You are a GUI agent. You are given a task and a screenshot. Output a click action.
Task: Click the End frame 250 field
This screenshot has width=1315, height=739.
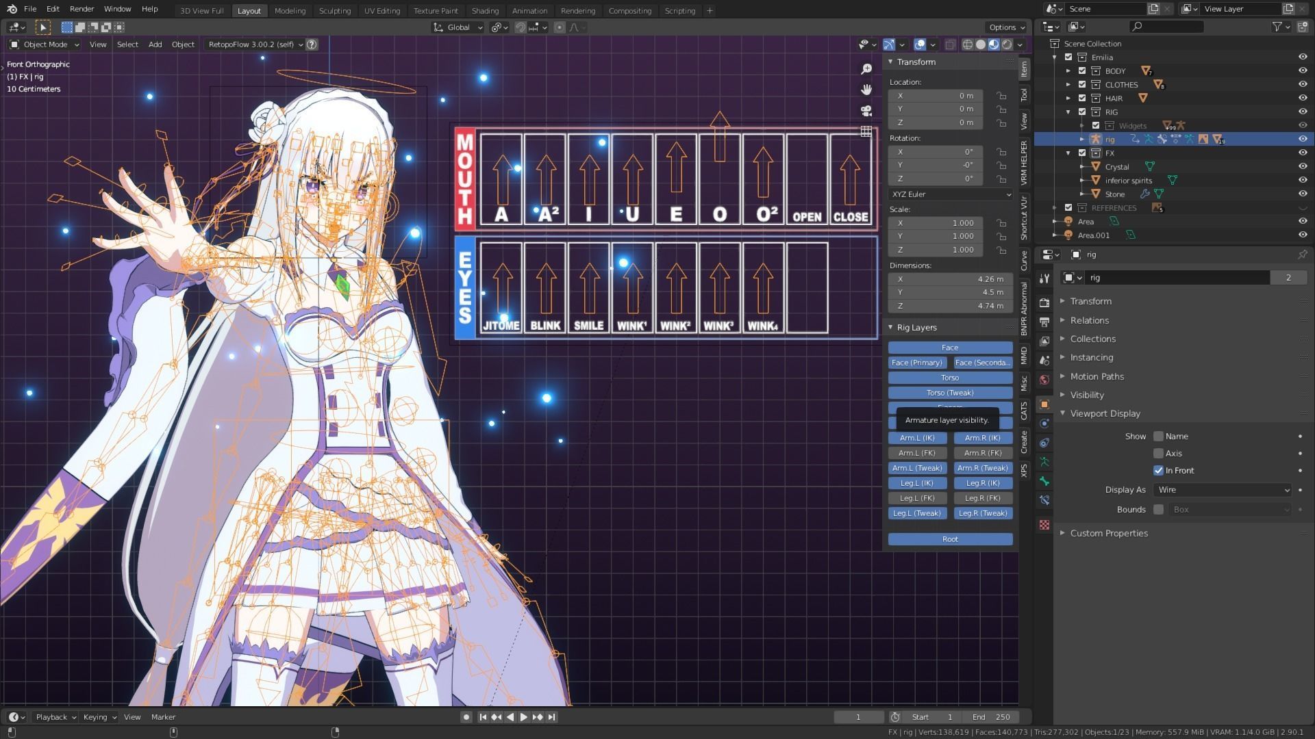point(990,717)
